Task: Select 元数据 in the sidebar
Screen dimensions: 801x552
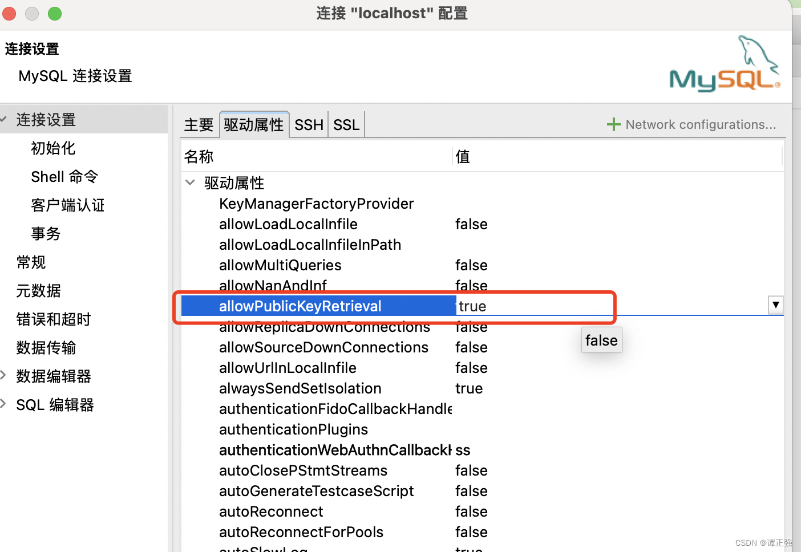Action: (38, 291)
